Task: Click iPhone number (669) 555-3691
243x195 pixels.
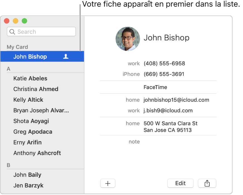Action: [x=164, y=74]
